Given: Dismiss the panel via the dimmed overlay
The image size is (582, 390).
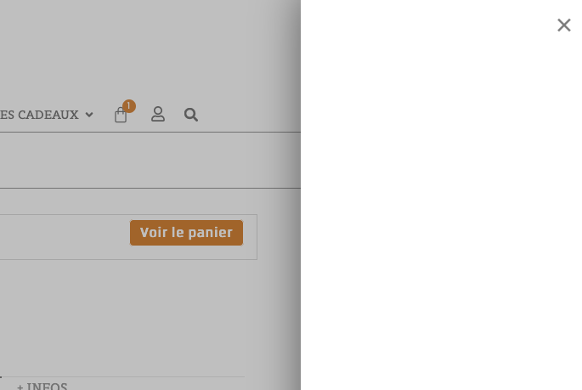Looking at the screenshot, I should click(x=149, y=315).
